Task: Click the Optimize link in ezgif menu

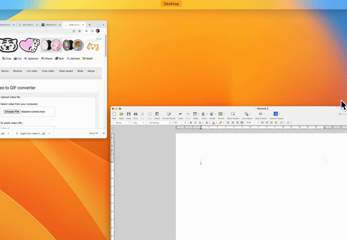Action: click(x=31, y=58)
